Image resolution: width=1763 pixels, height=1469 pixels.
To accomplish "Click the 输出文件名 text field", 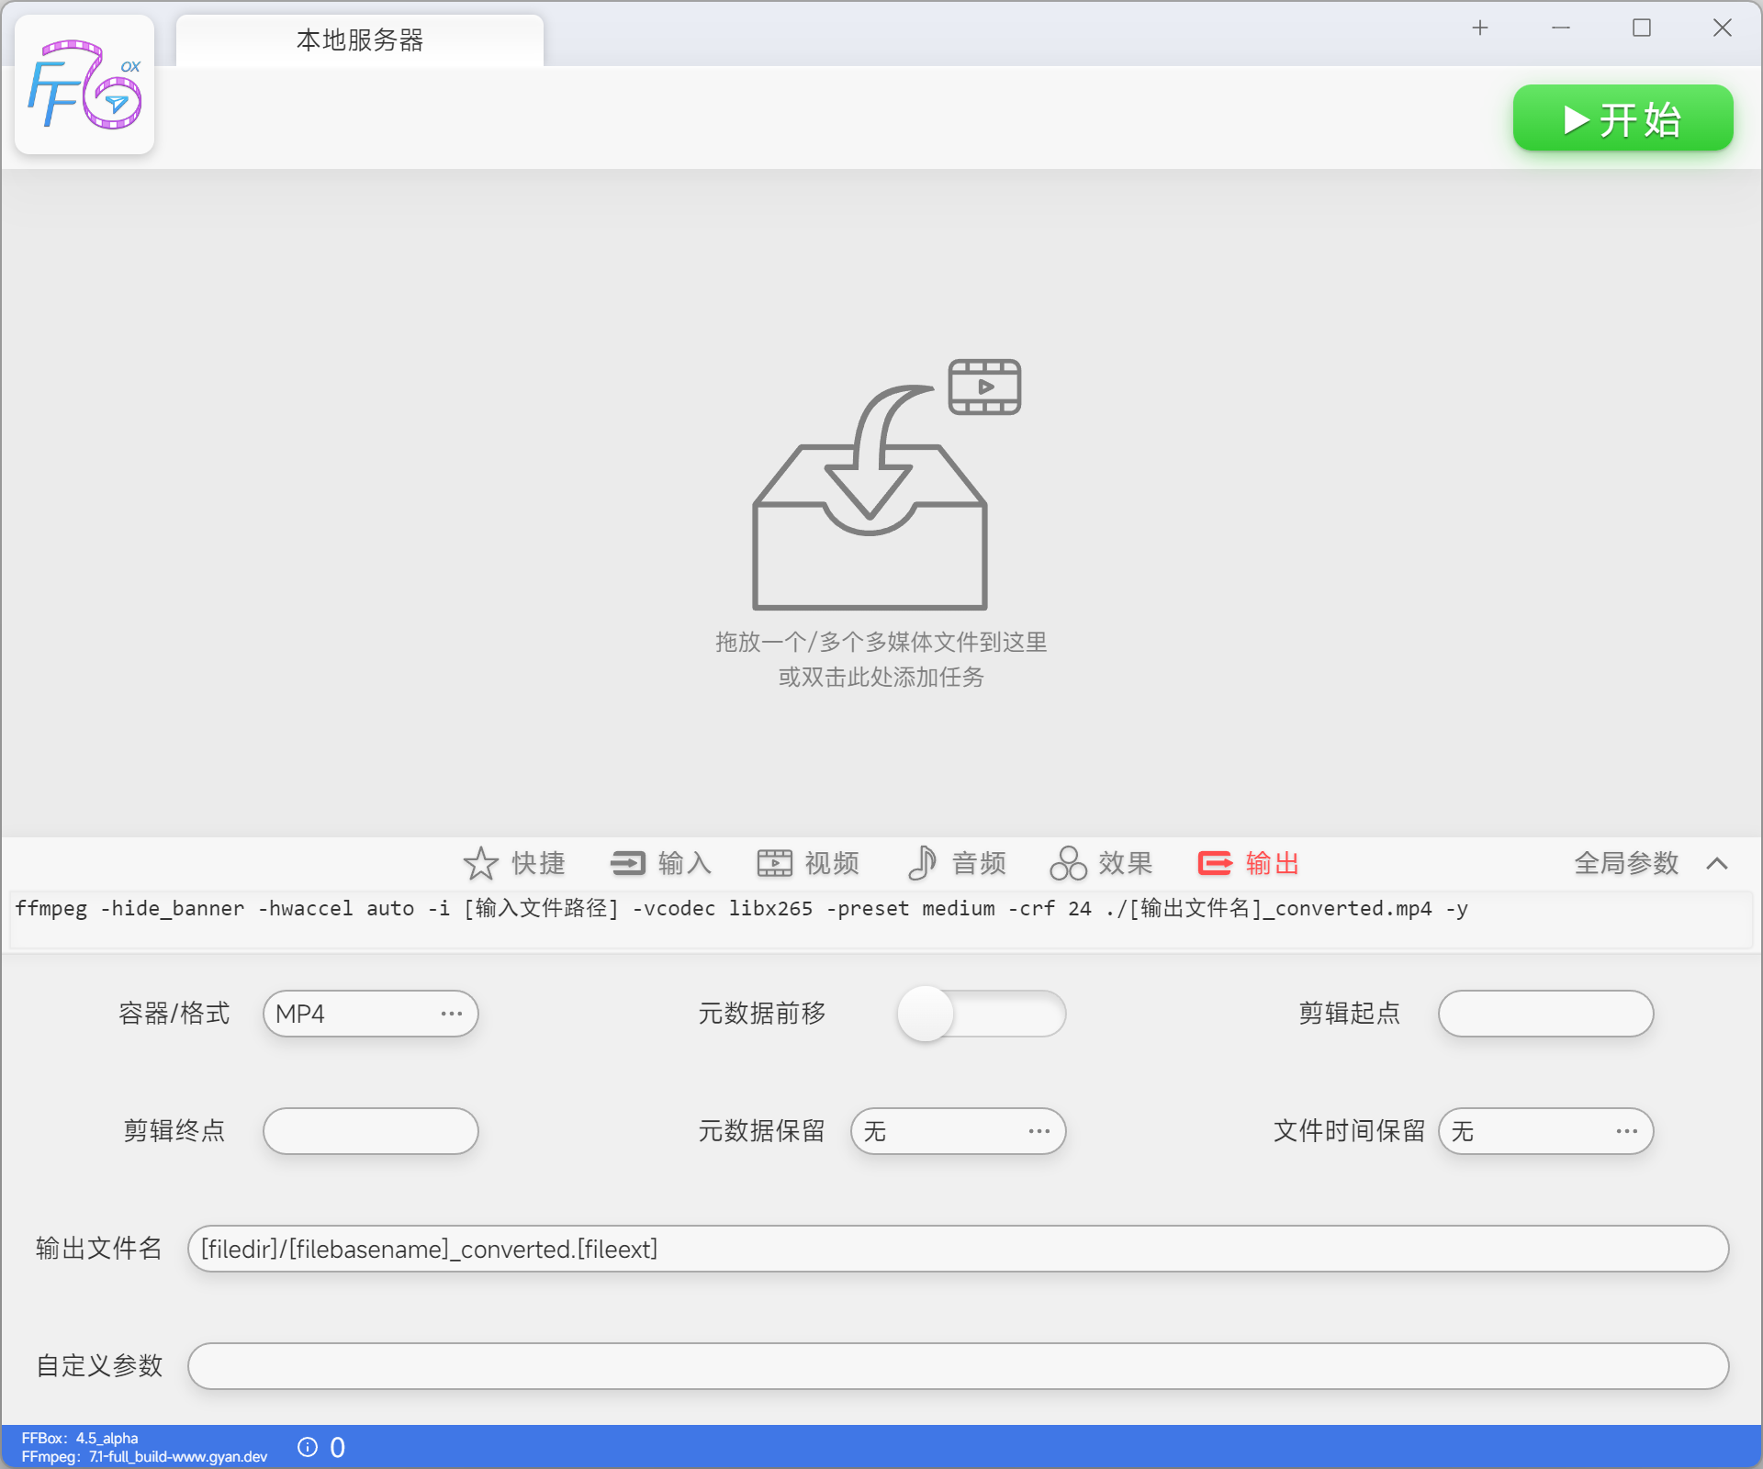I will 958,1249.
